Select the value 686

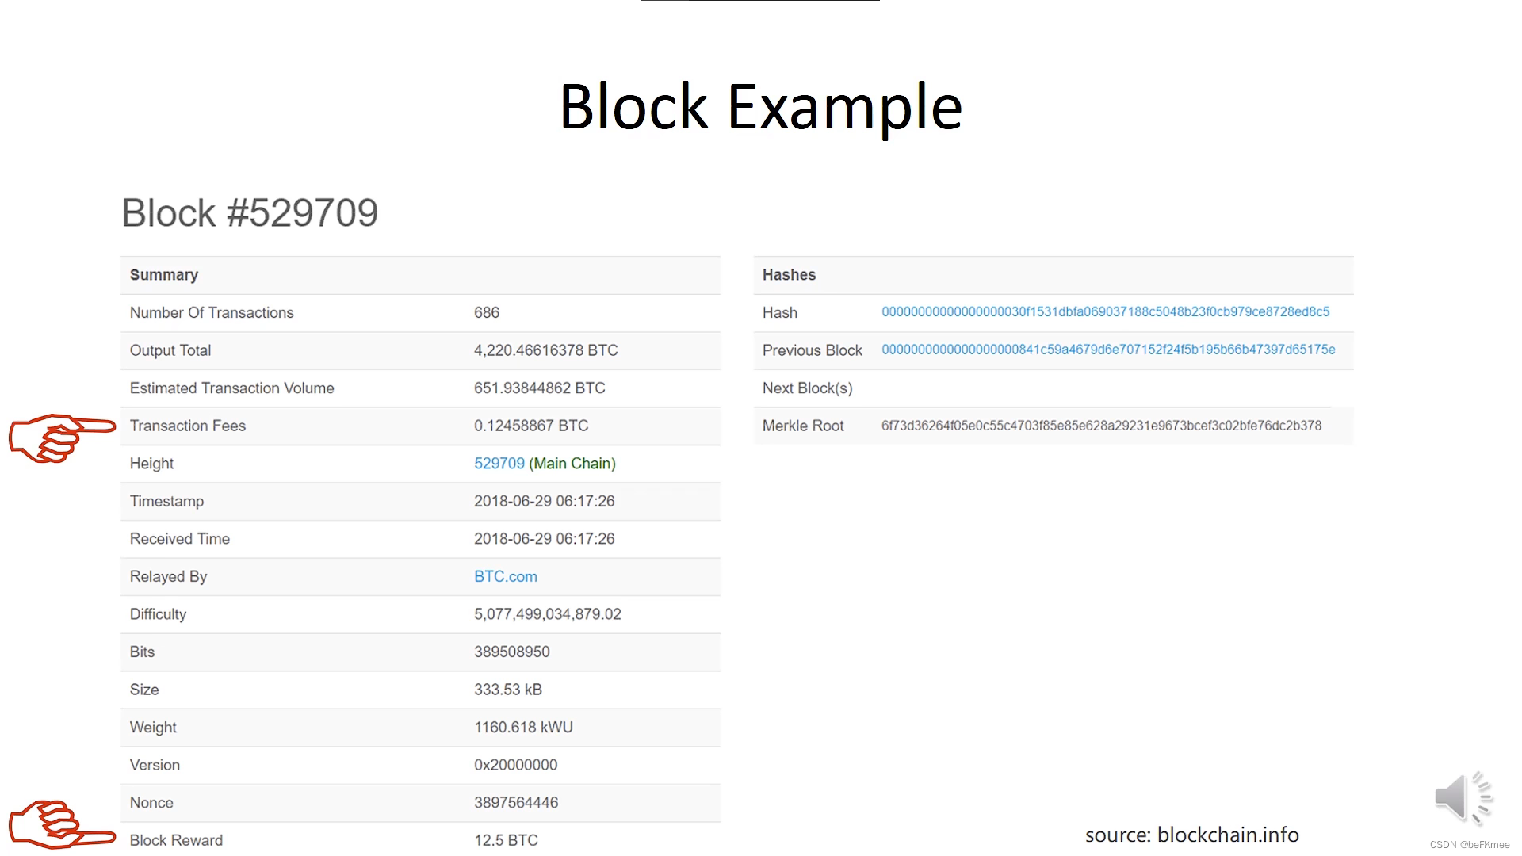(x=487, y=312)
